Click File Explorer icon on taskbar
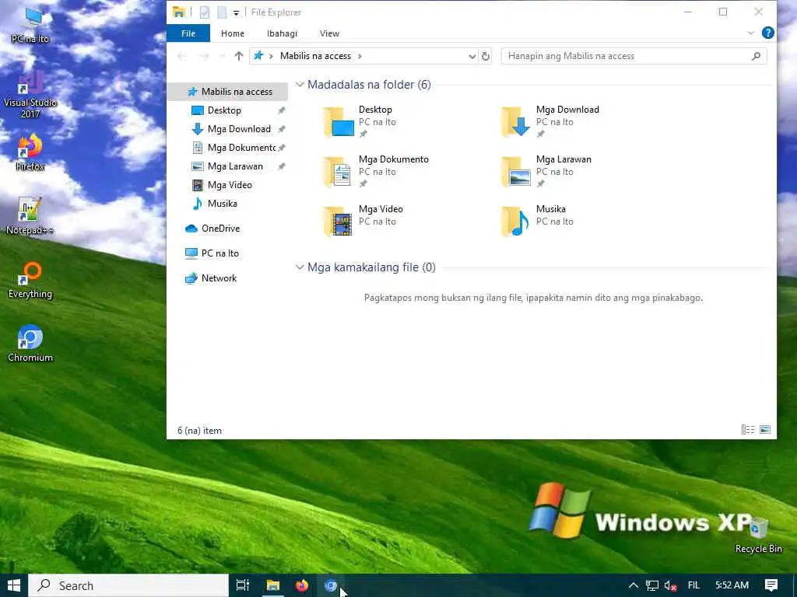This screenshot has height=597, width=797. 273,585
